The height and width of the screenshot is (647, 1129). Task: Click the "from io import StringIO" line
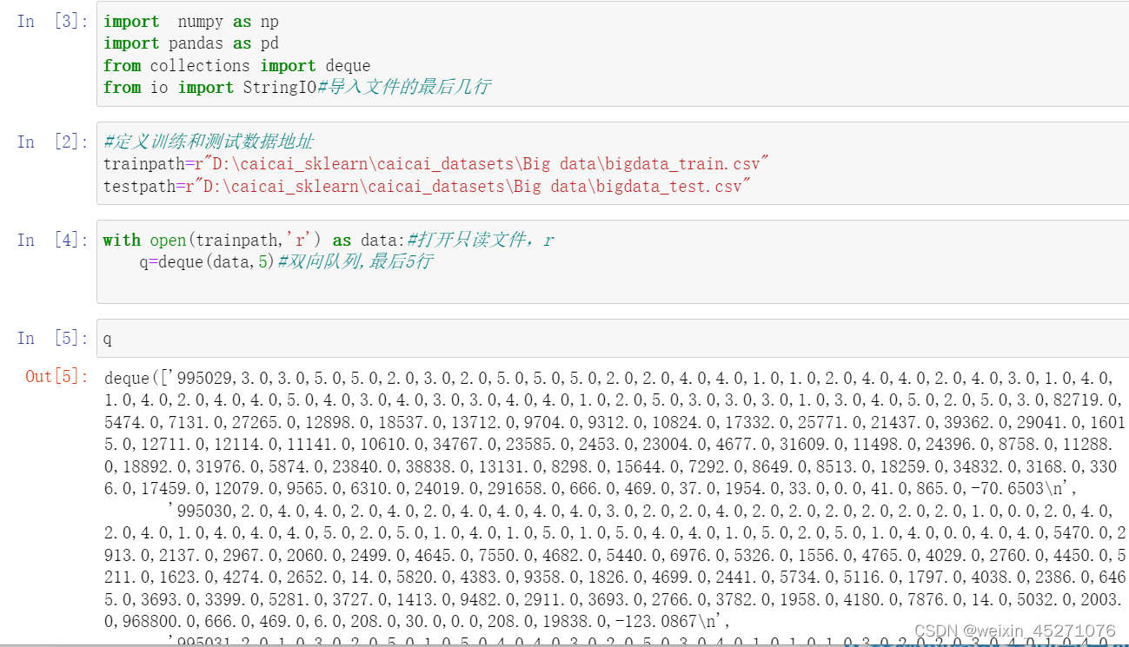coord(296,87)
